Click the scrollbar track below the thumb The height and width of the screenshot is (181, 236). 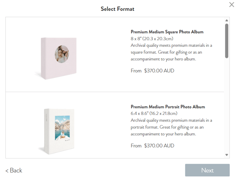(227, 105)
